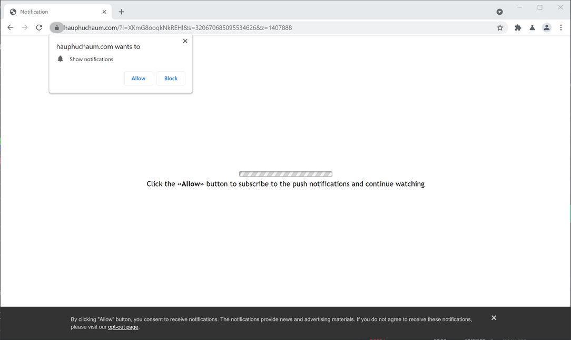The image size is (571, 340).
Task: Open the Chrome profile avatar
Action: point(546,27)
